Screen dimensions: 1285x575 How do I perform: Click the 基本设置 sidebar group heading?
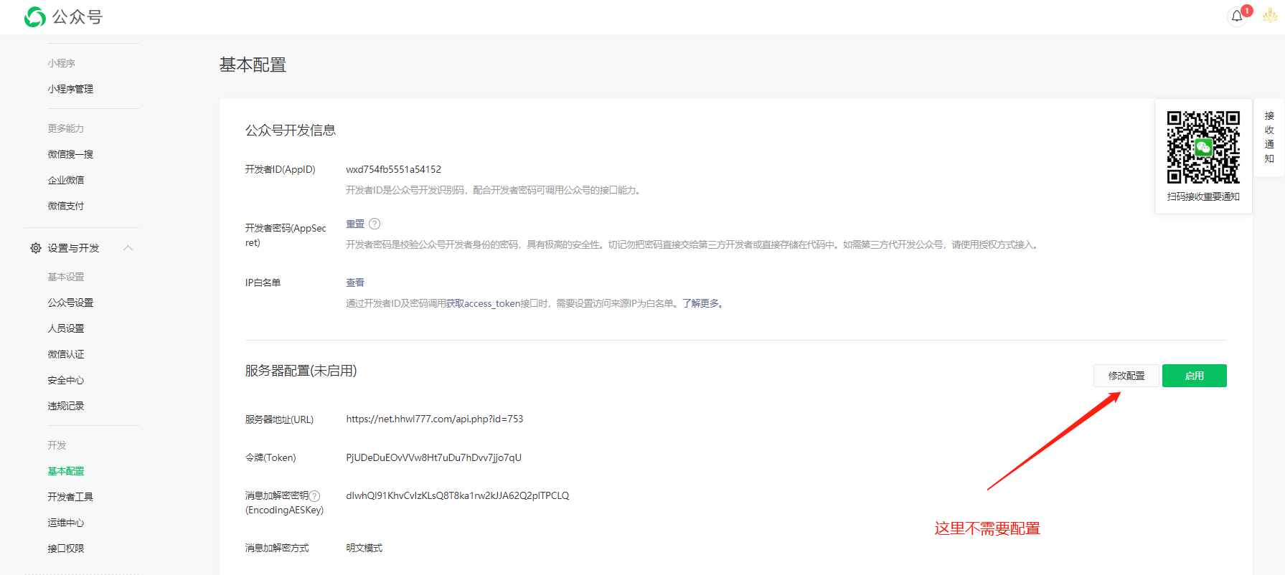tap(66, 277)
